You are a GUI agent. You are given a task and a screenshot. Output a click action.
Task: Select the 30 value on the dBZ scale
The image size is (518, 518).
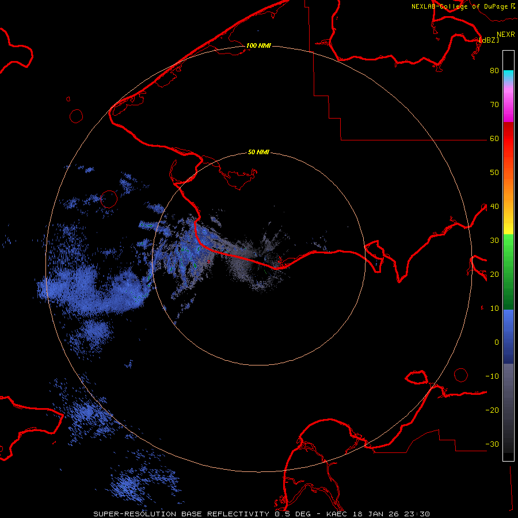coord(494,240)
